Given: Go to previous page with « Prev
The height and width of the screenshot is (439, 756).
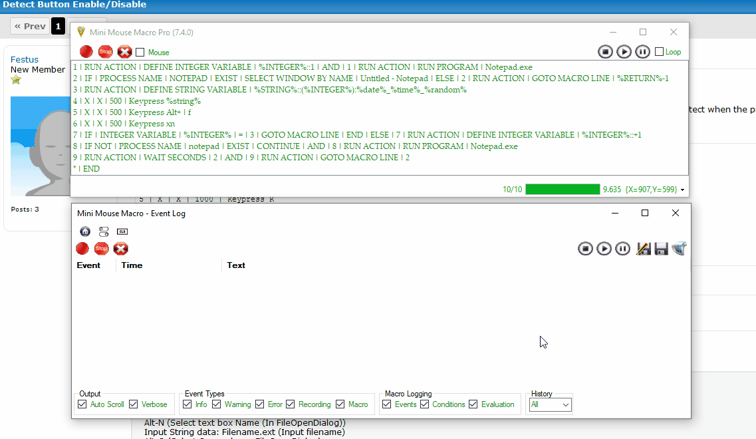Looking at the screenshot, I should (x=30, y=27).
